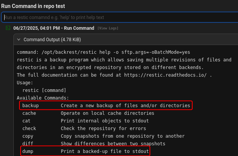Click the 'Usage:' line in output
238x156 pixels.
coord(25,82)
